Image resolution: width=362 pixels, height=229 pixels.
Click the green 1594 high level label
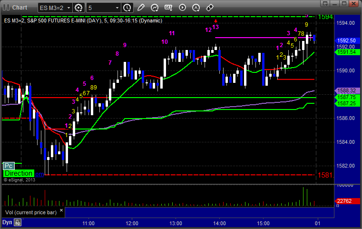coord(325,17)
